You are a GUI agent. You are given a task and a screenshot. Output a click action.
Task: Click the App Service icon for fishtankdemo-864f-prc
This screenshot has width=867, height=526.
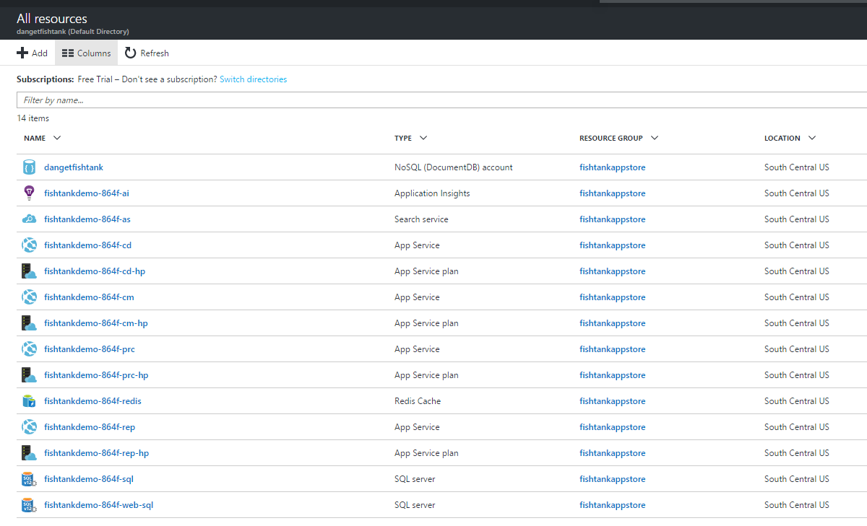29,349
